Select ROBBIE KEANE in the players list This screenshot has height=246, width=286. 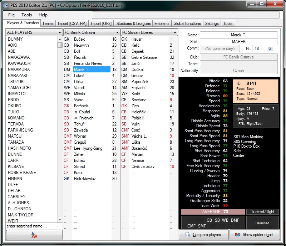22,173
